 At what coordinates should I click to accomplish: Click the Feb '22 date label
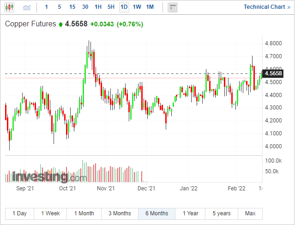[x=236, y=189]
